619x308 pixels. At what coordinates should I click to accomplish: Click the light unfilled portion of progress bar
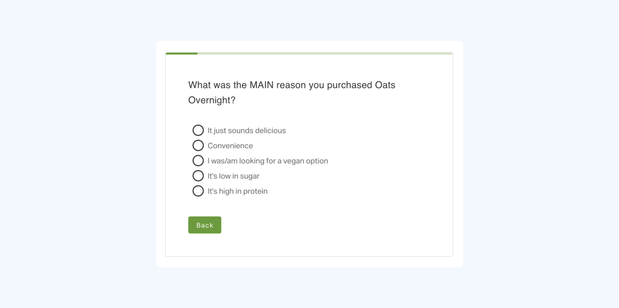[325, 54]
